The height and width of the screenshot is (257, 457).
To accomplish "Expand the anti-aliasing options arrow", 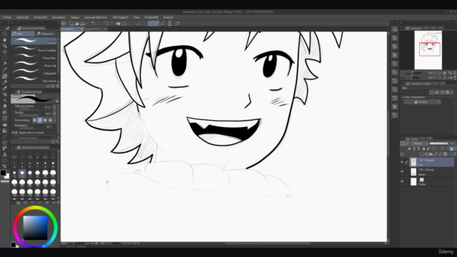I will (54, 120).
